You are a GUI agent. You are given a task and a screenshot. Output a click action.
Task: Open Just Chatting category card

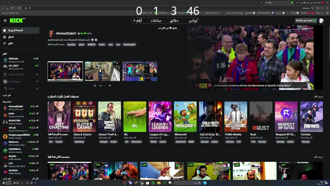click(59, 117)
